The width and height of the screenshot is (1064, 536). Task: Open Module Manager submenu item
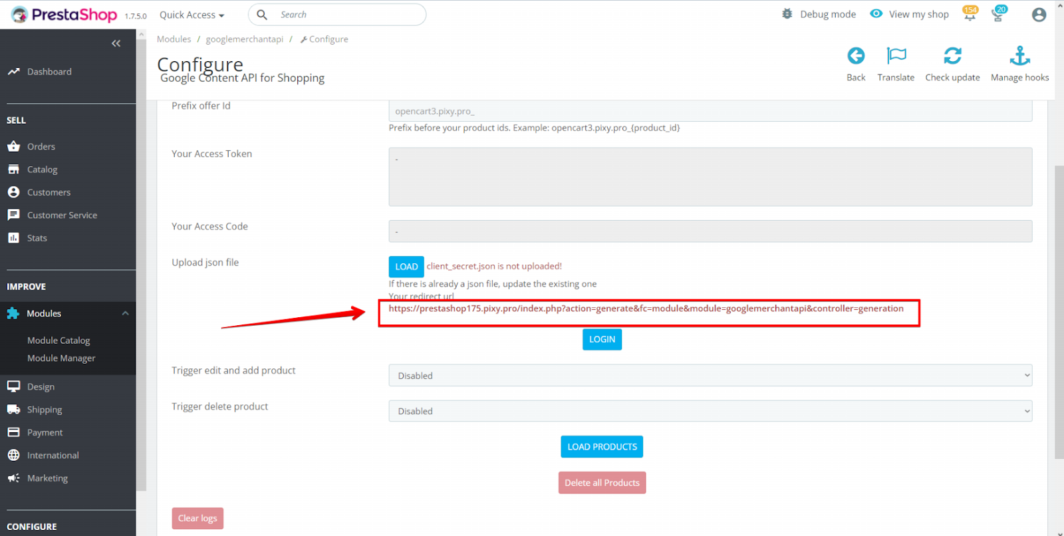[61, 358]
